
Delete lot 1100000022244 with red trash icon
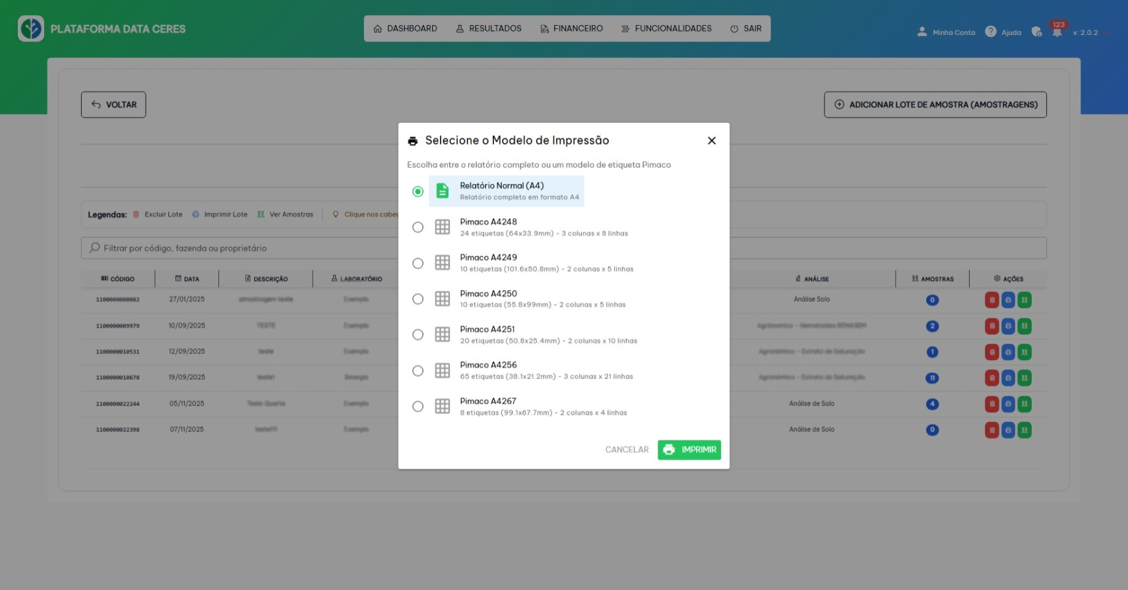coord(992,404)
